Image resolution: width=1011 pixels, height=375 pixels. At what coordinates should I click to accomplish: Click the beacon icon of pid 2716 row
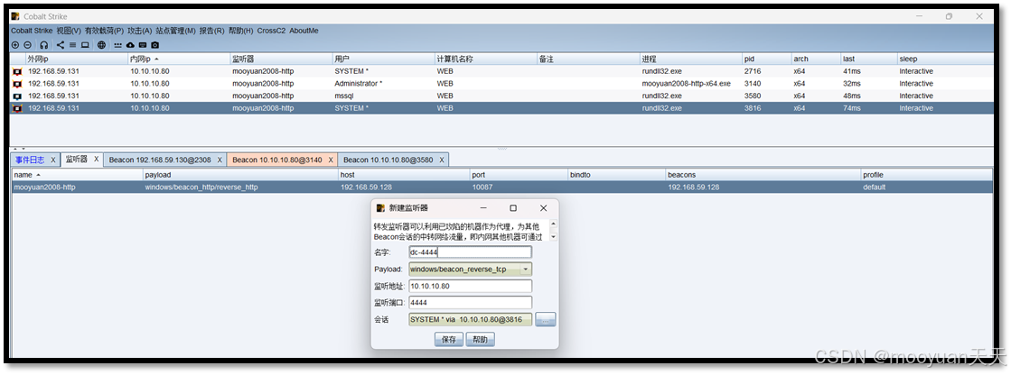(x=17, y=71)
